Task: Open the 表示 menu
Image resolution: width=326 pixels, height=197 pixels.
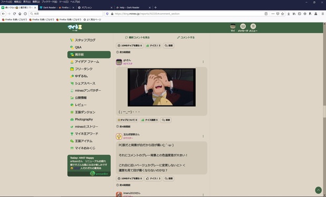Action: [x=27, y=2]
